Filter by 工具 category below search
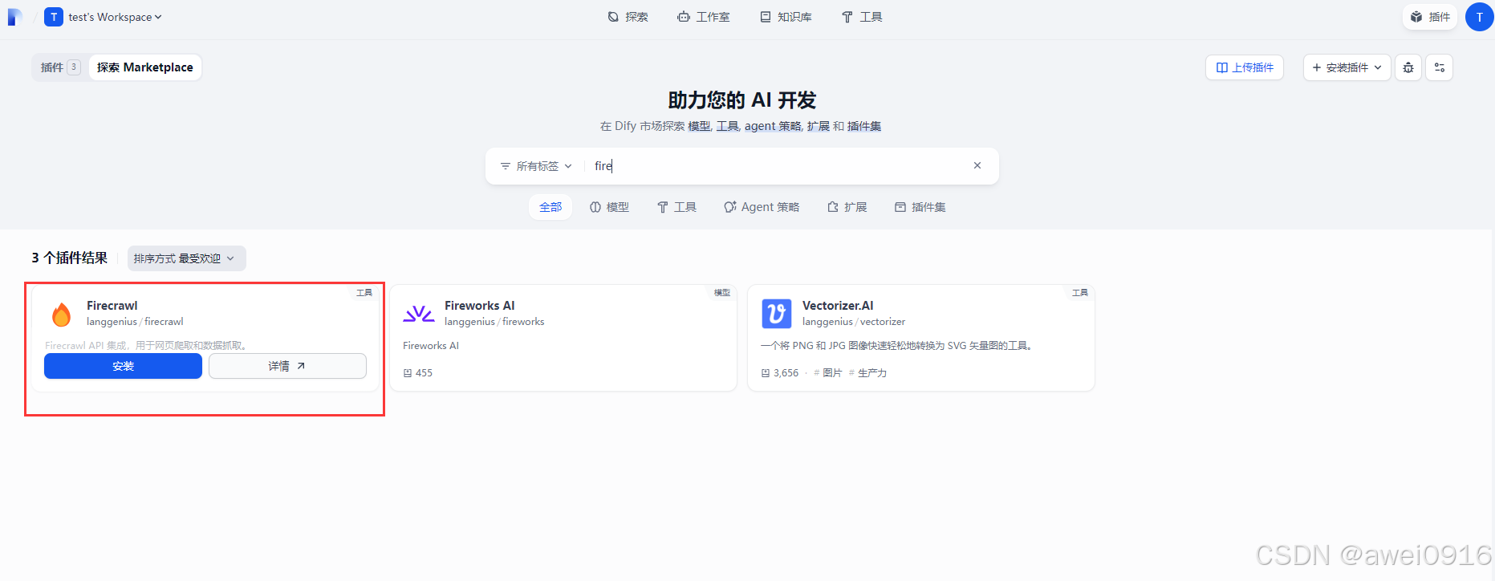 pyautogui.click(x=677, y=207)
